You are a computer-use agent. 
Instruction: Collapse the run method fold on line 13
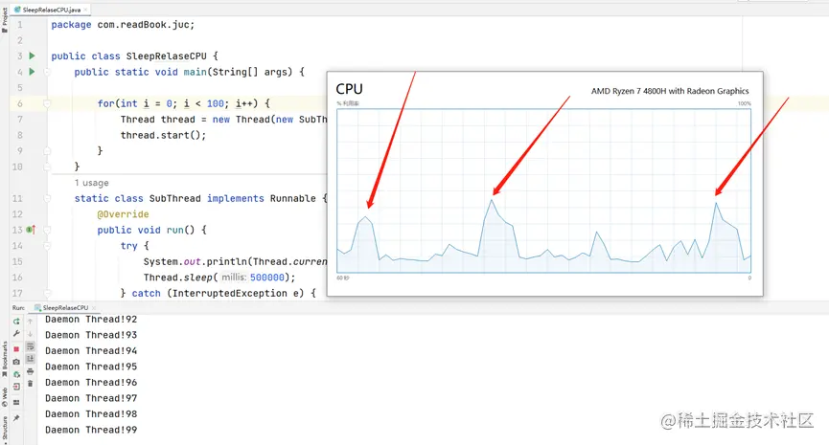[47, 230]
